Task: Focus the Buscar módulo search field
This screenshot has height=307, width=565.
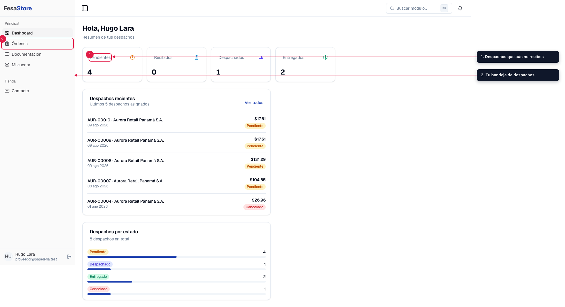Action: pyautogui.click(x=419, y=8)
